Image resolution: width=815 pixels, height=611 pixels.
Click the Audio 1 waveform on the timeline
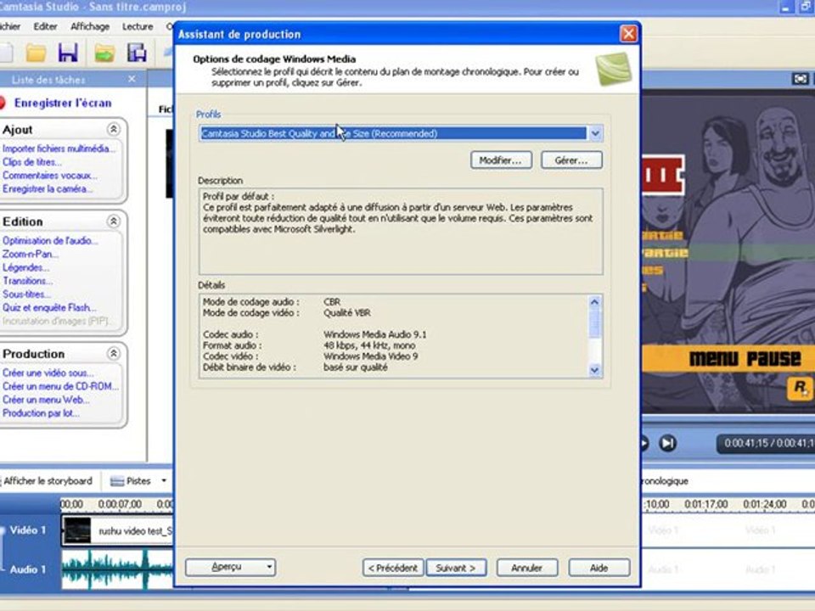117,569
